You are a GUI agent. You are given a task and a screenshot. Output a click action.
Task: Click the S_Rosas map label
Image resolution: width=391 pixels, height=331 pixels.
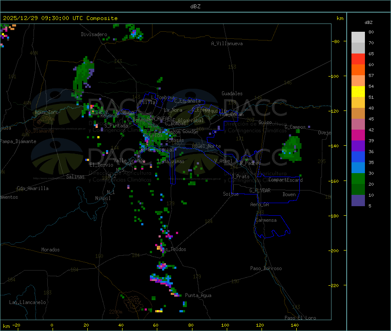point(175,140)
